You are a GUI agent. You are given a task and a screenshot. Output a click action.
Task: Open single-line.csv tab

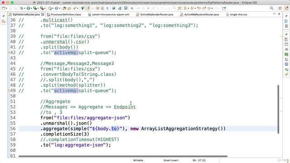click(239, 14)
